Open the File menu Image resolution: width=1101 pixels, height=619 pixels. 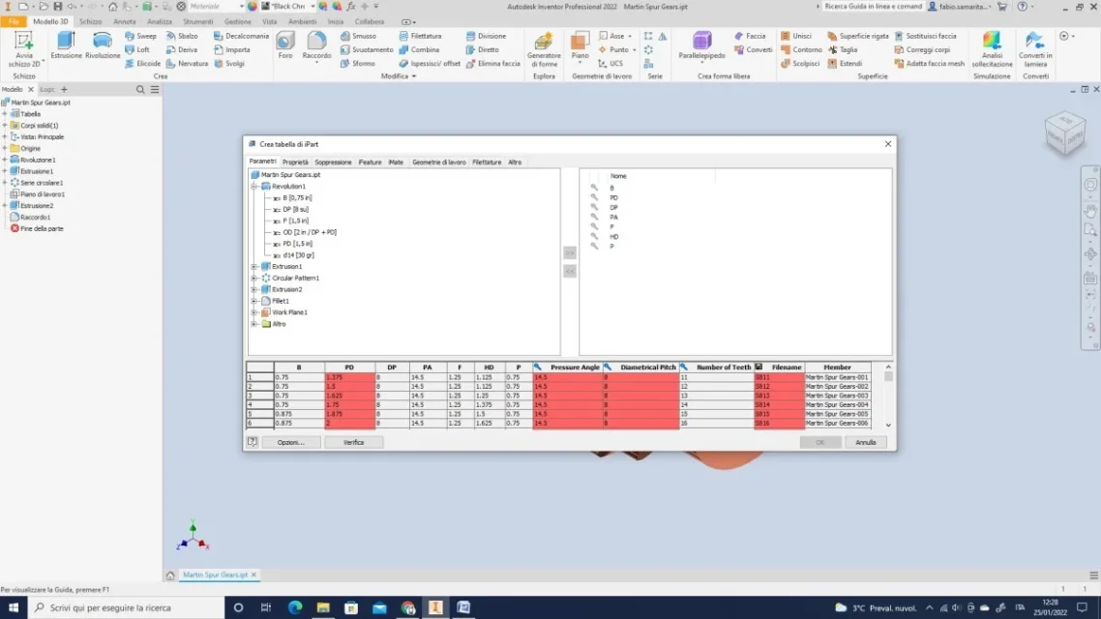point(14,21)
